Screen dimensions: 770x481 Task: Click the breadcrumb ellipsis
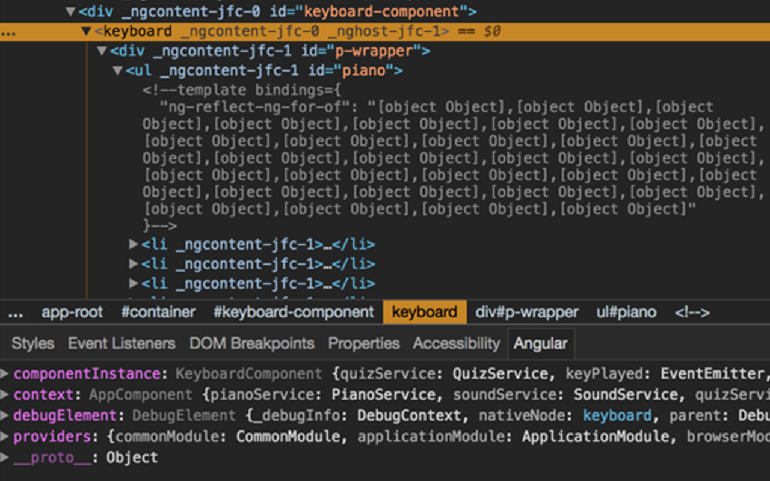click(x=16, y=313)
